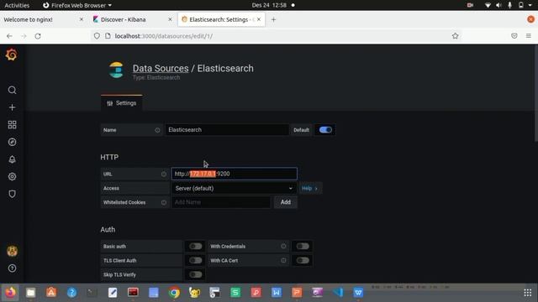538x302 pixels.
Task: Bookmark this page with star icon
Action: click(456, 36)
